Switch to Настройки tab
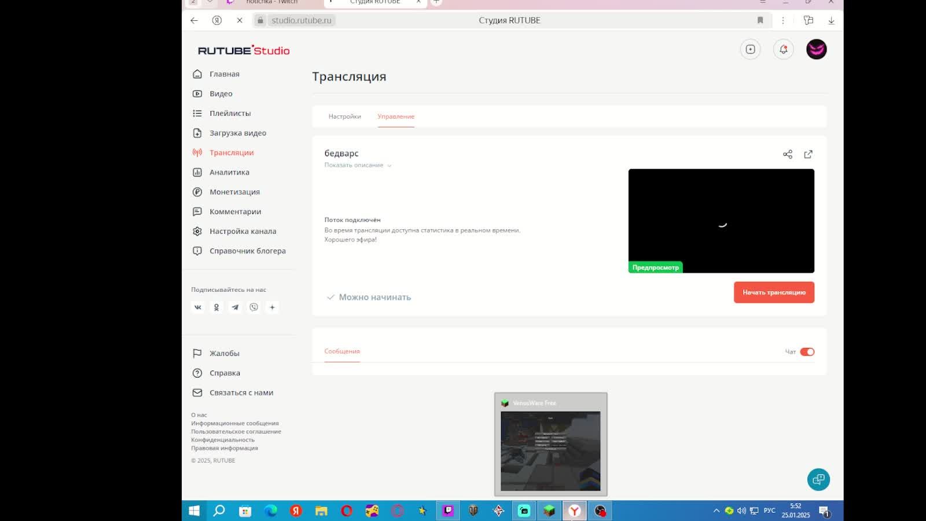This screenshot has height=521, width=926. tap(345, 116)
